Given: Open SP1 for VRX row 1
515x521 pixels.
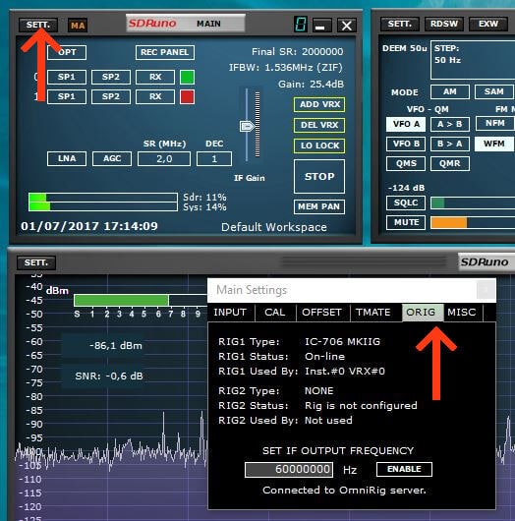Looking at the screenshot, I should (67, 96).
